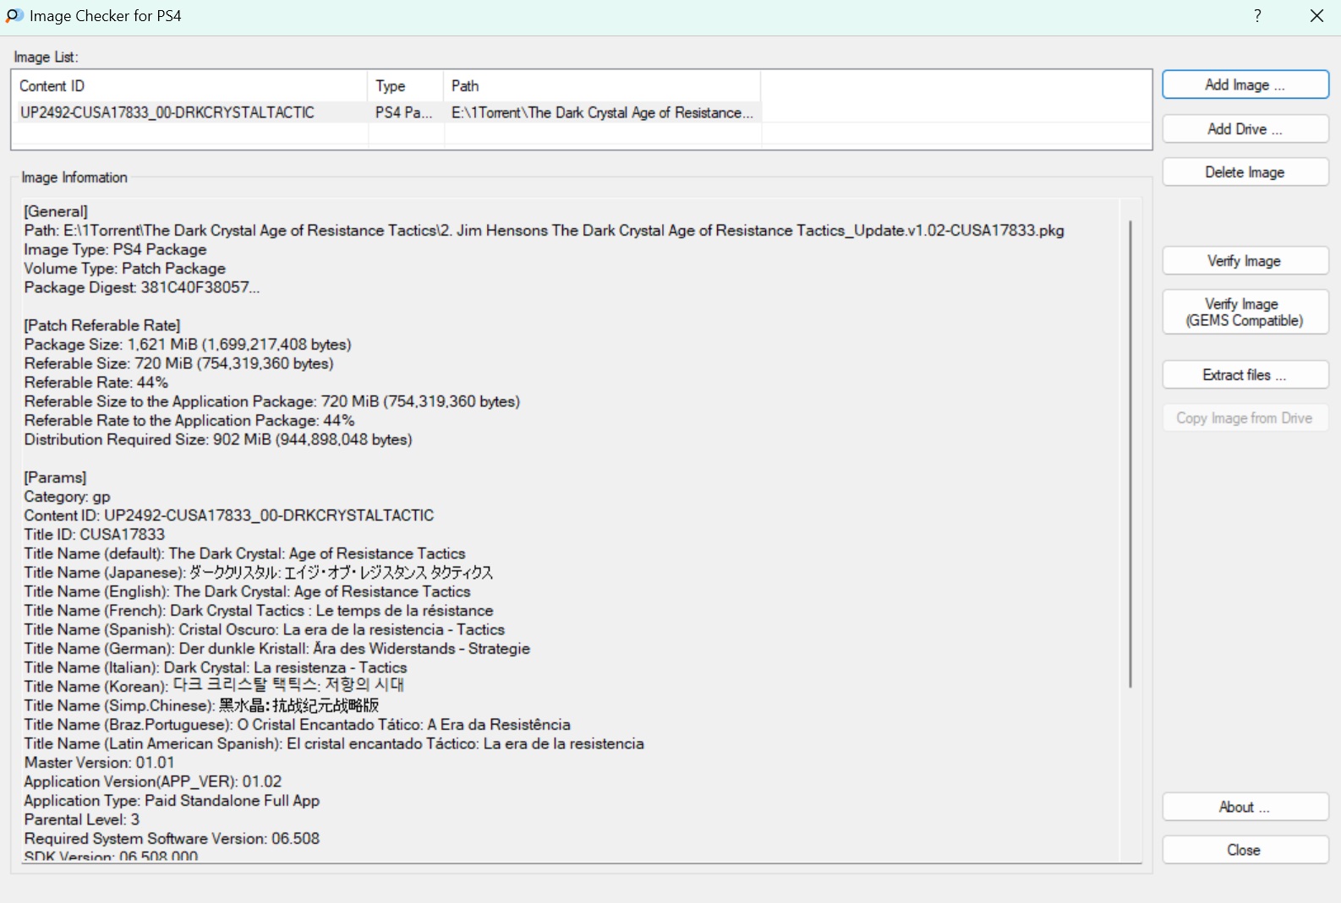Click the 'Category: gp' line
This screenshot has height=903, width=1341.
pyautogui.click(x=68, y=497)
